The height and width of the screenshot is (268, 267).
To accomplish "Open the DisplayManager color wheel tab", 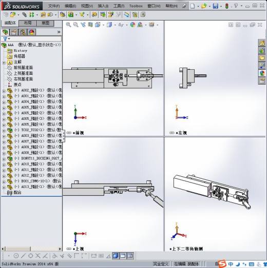I will 32,32.
